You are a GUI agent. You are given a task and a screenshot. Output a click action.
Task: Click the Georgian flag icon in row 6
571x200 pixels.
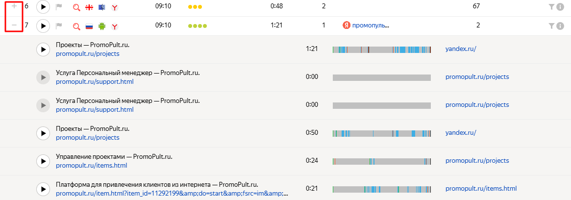coord(89,7)
